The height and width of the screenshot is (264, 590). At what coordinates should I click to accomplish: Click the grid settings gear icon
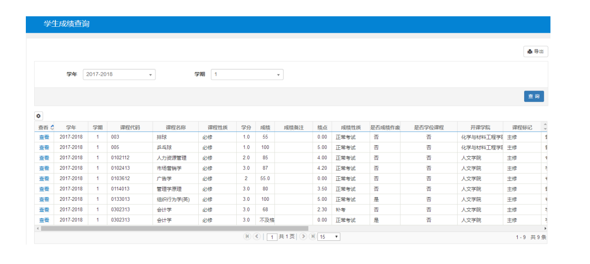coord(38,116)
